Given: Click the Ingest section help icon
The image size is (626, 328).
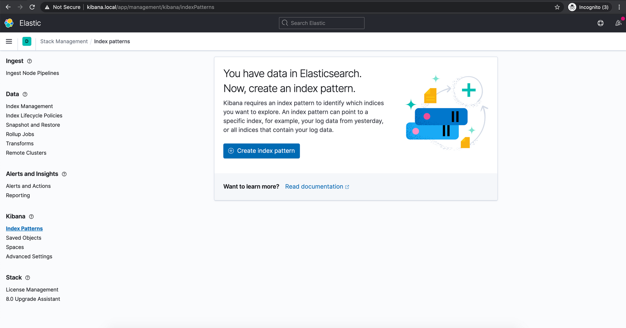Looking at the screenshot, I should point(29,61).
